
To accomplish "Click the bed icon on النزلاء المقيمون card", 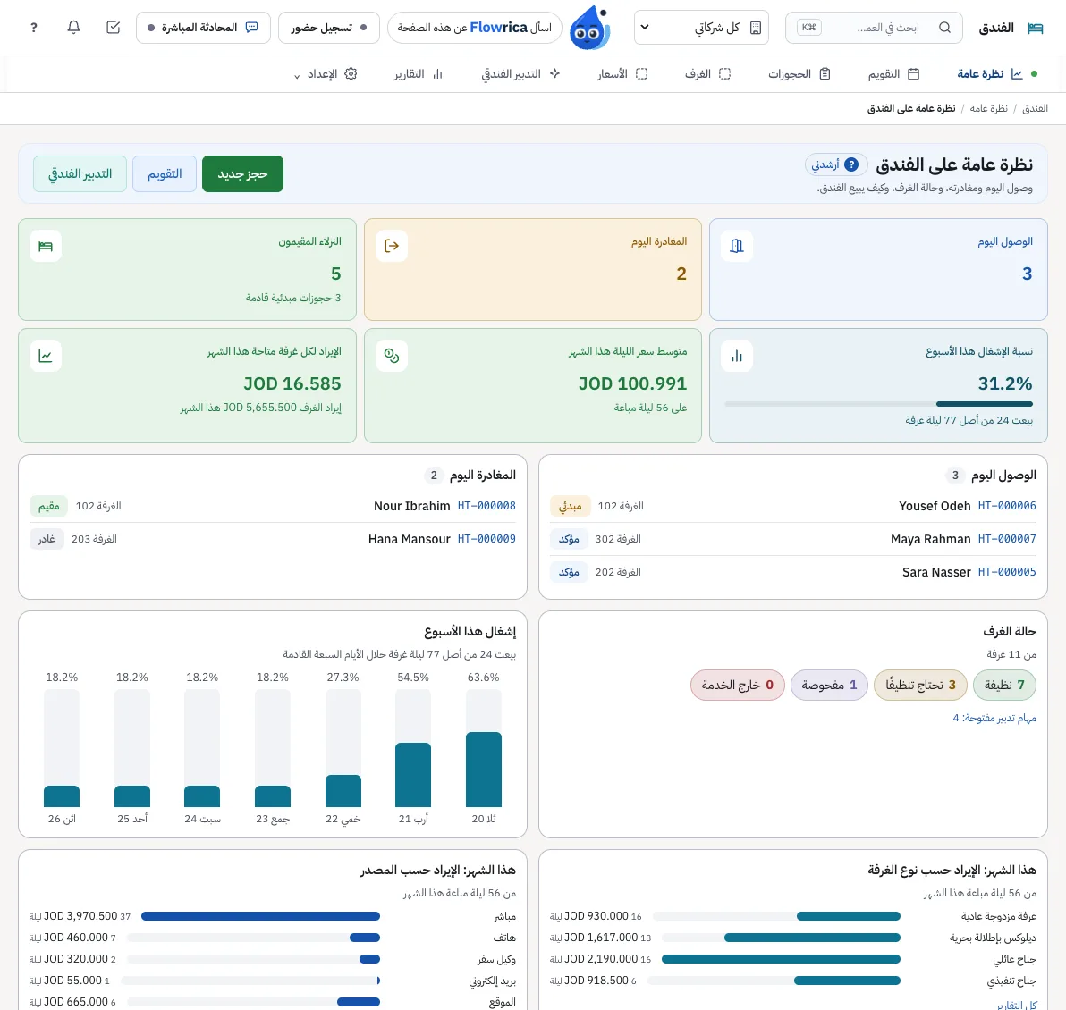I will pyautogui.click(x=46, y=246).
